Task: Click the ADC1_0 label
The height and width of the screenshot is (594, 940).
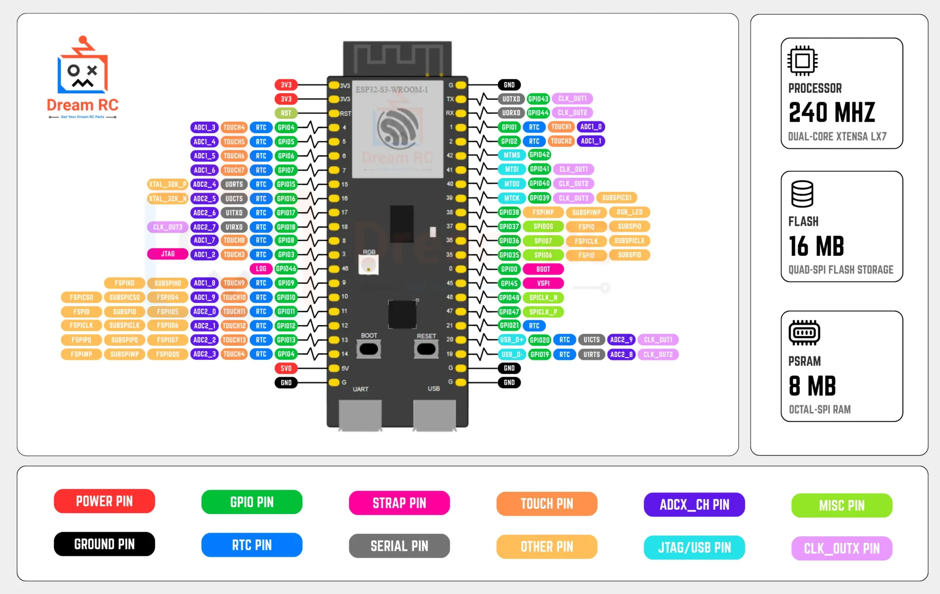Action: pos(591,127)
